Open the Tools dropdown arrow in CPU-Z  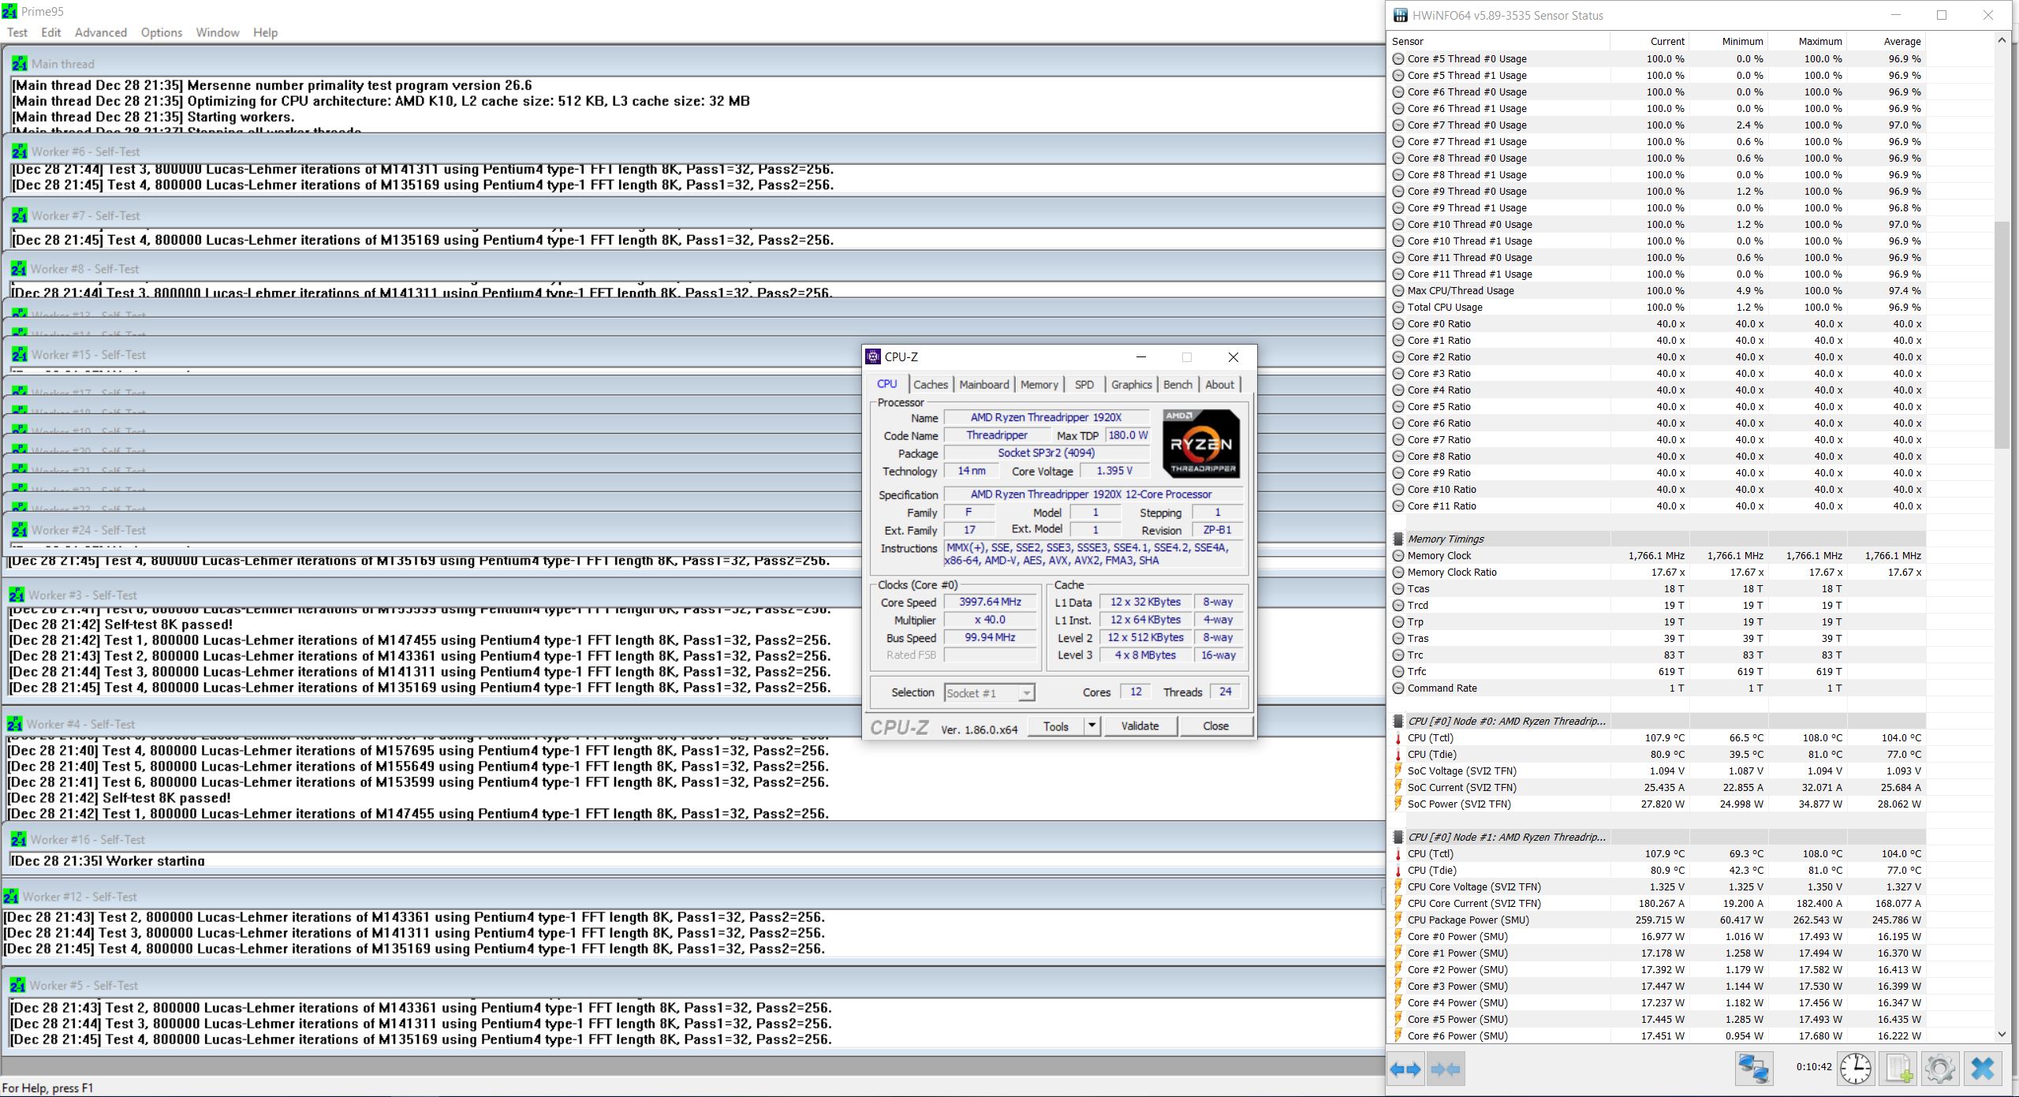click(x=1092, y=726)
